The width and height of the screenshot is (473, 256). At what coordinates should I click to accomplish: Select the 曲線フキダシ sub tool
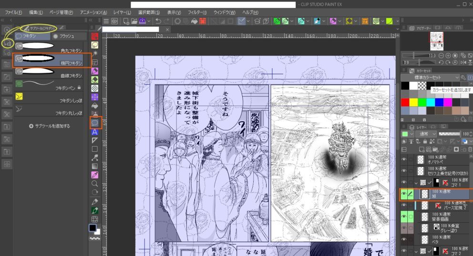tap(49, 73)
